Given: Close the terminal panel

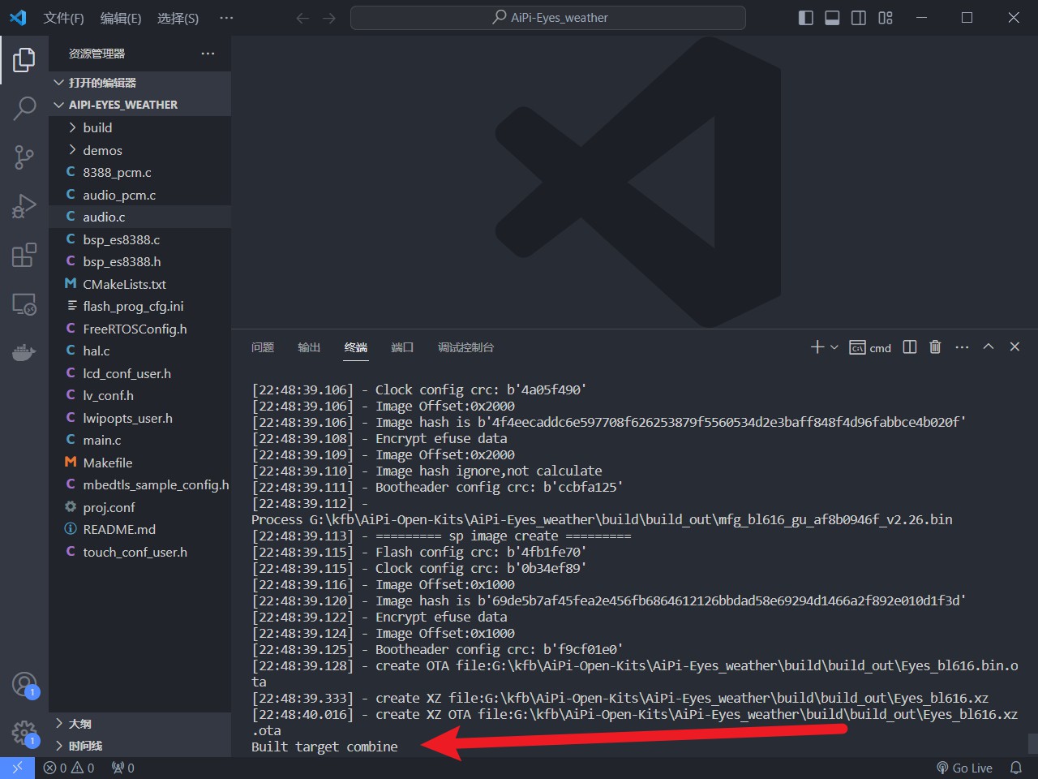Looking at the screenshot, I should click(1014, 346).
